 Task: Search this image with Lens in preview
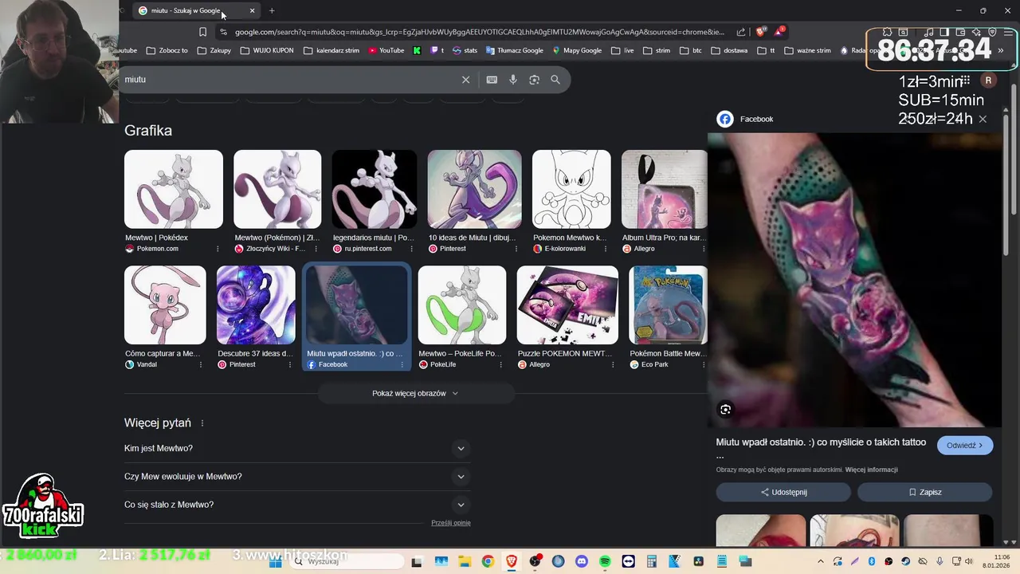click(x=725, y=409)
